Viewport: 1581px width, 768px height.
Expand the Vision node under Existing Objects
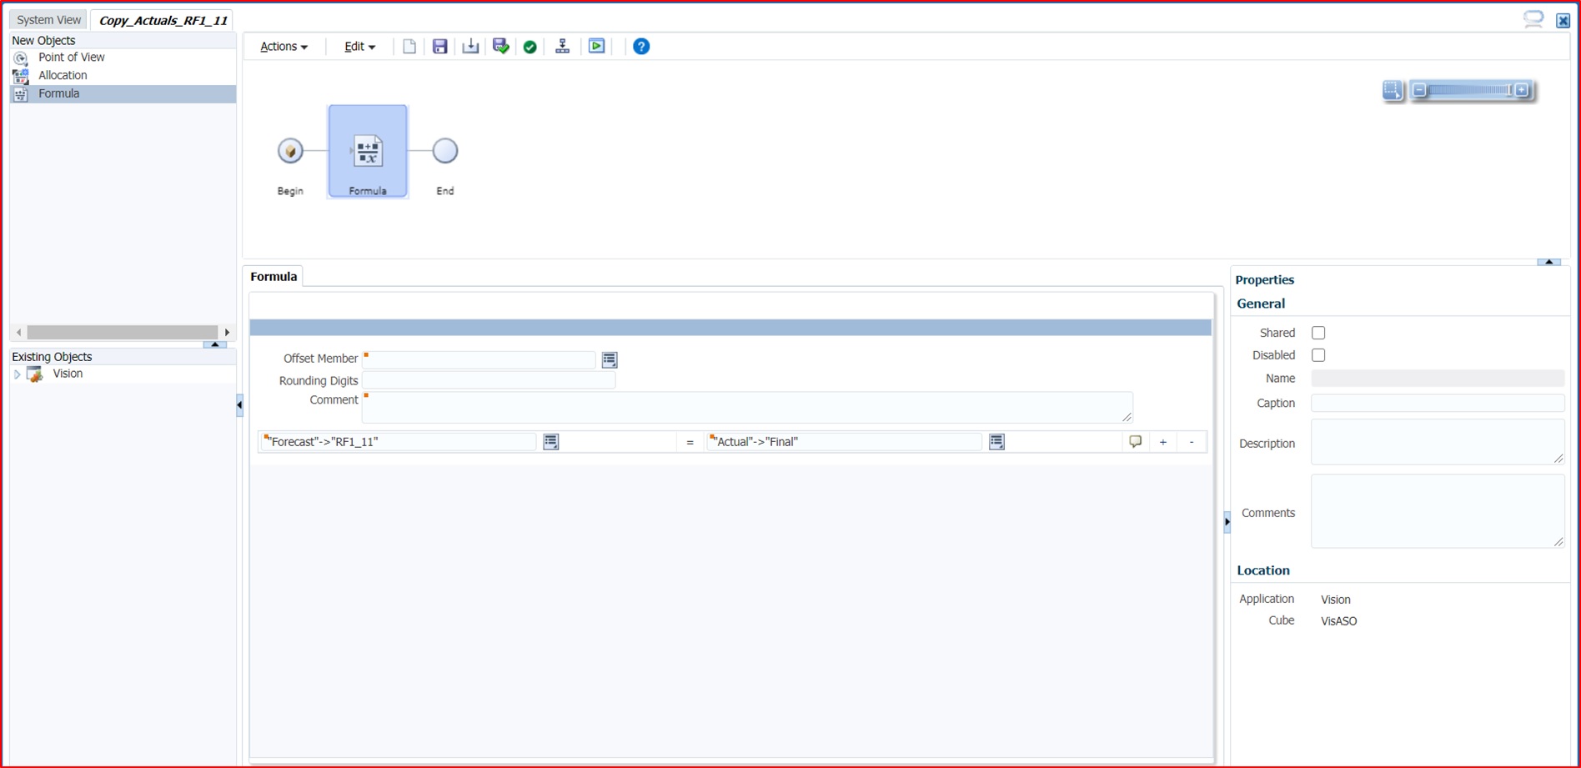(18, 374)
